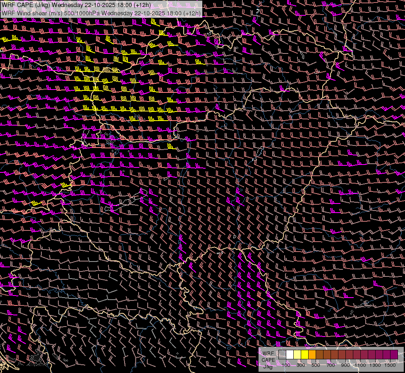Click the WRF text in the legend box
The width and height of the screenshot is (405, 373).
click(x=268, y=354)
